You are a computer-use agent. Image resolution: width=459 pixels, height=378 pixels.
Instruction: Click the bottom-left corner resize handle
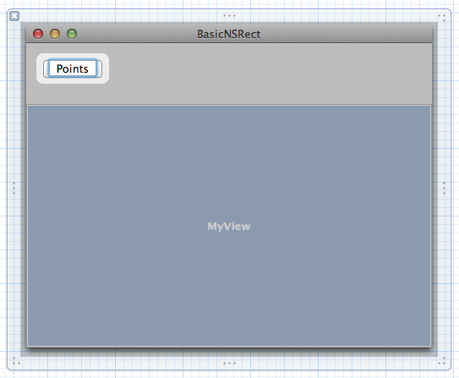pyautogui.click(x=16, y=361)
